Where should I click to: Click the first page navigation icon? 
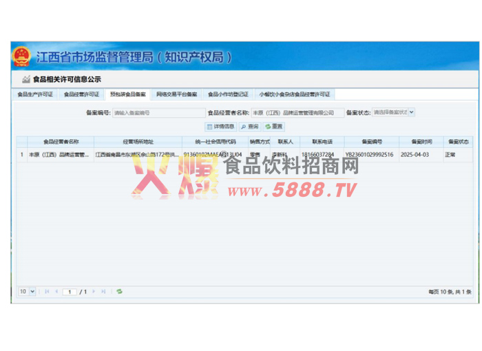(47, 292)
